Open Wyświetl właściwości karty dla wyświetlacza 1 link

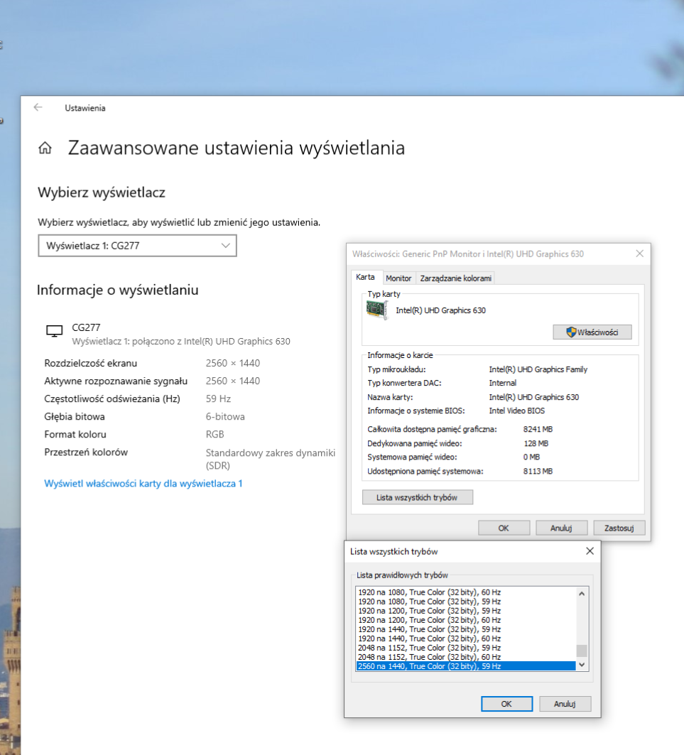click(x=143, y=484)
